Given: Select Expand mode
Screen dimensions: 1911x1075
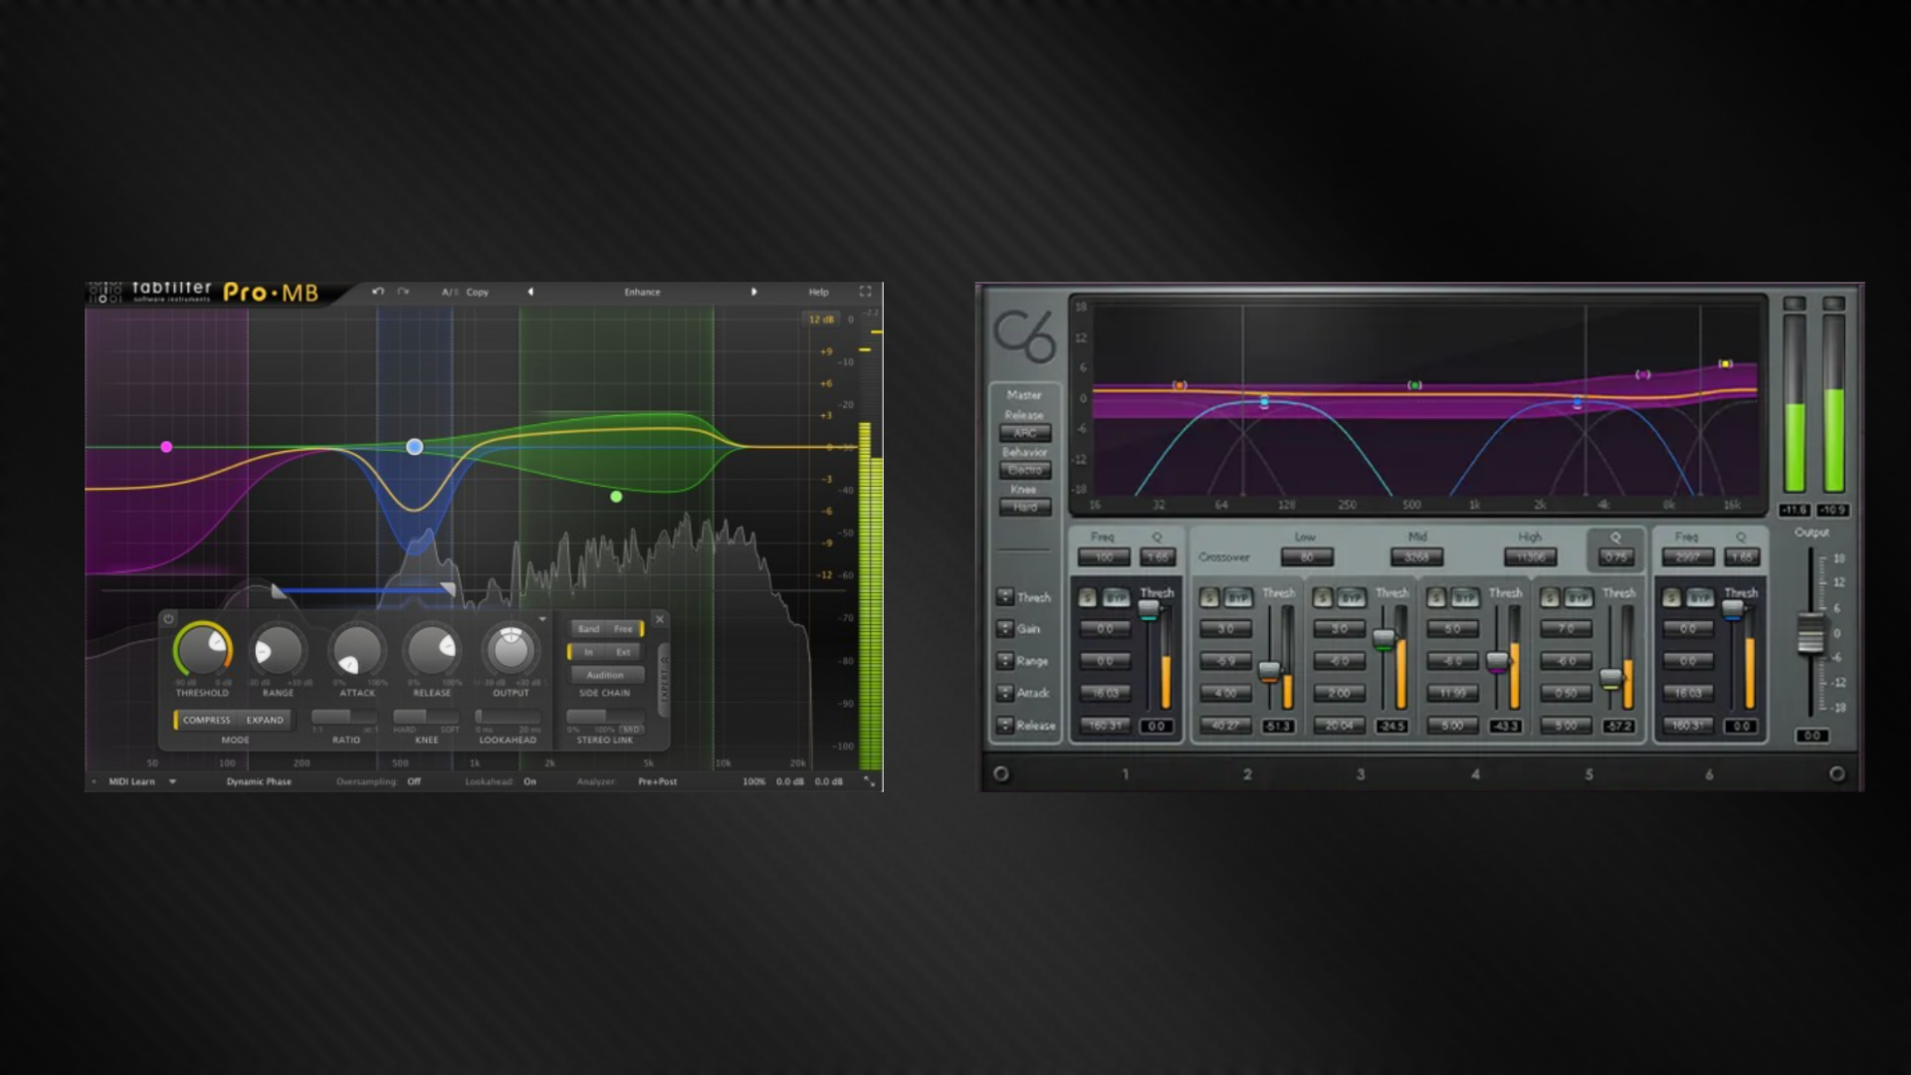Looking at the screenshot, I should coord(265,720).
